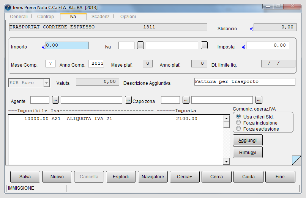
Task: Select the Iva tab
Action: click(x=73, y=17)
